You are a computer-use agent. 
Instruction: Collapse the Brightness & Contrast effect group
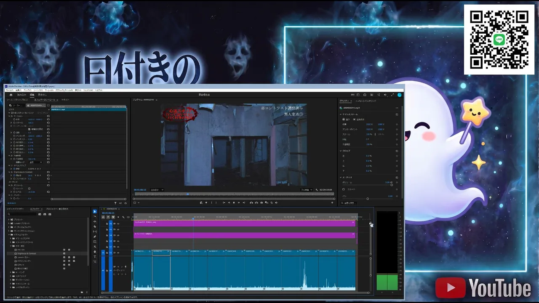[x=10, y=172]
